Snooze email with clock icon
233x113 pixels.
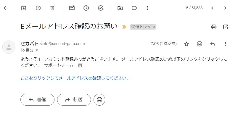[x=86, y=8]
